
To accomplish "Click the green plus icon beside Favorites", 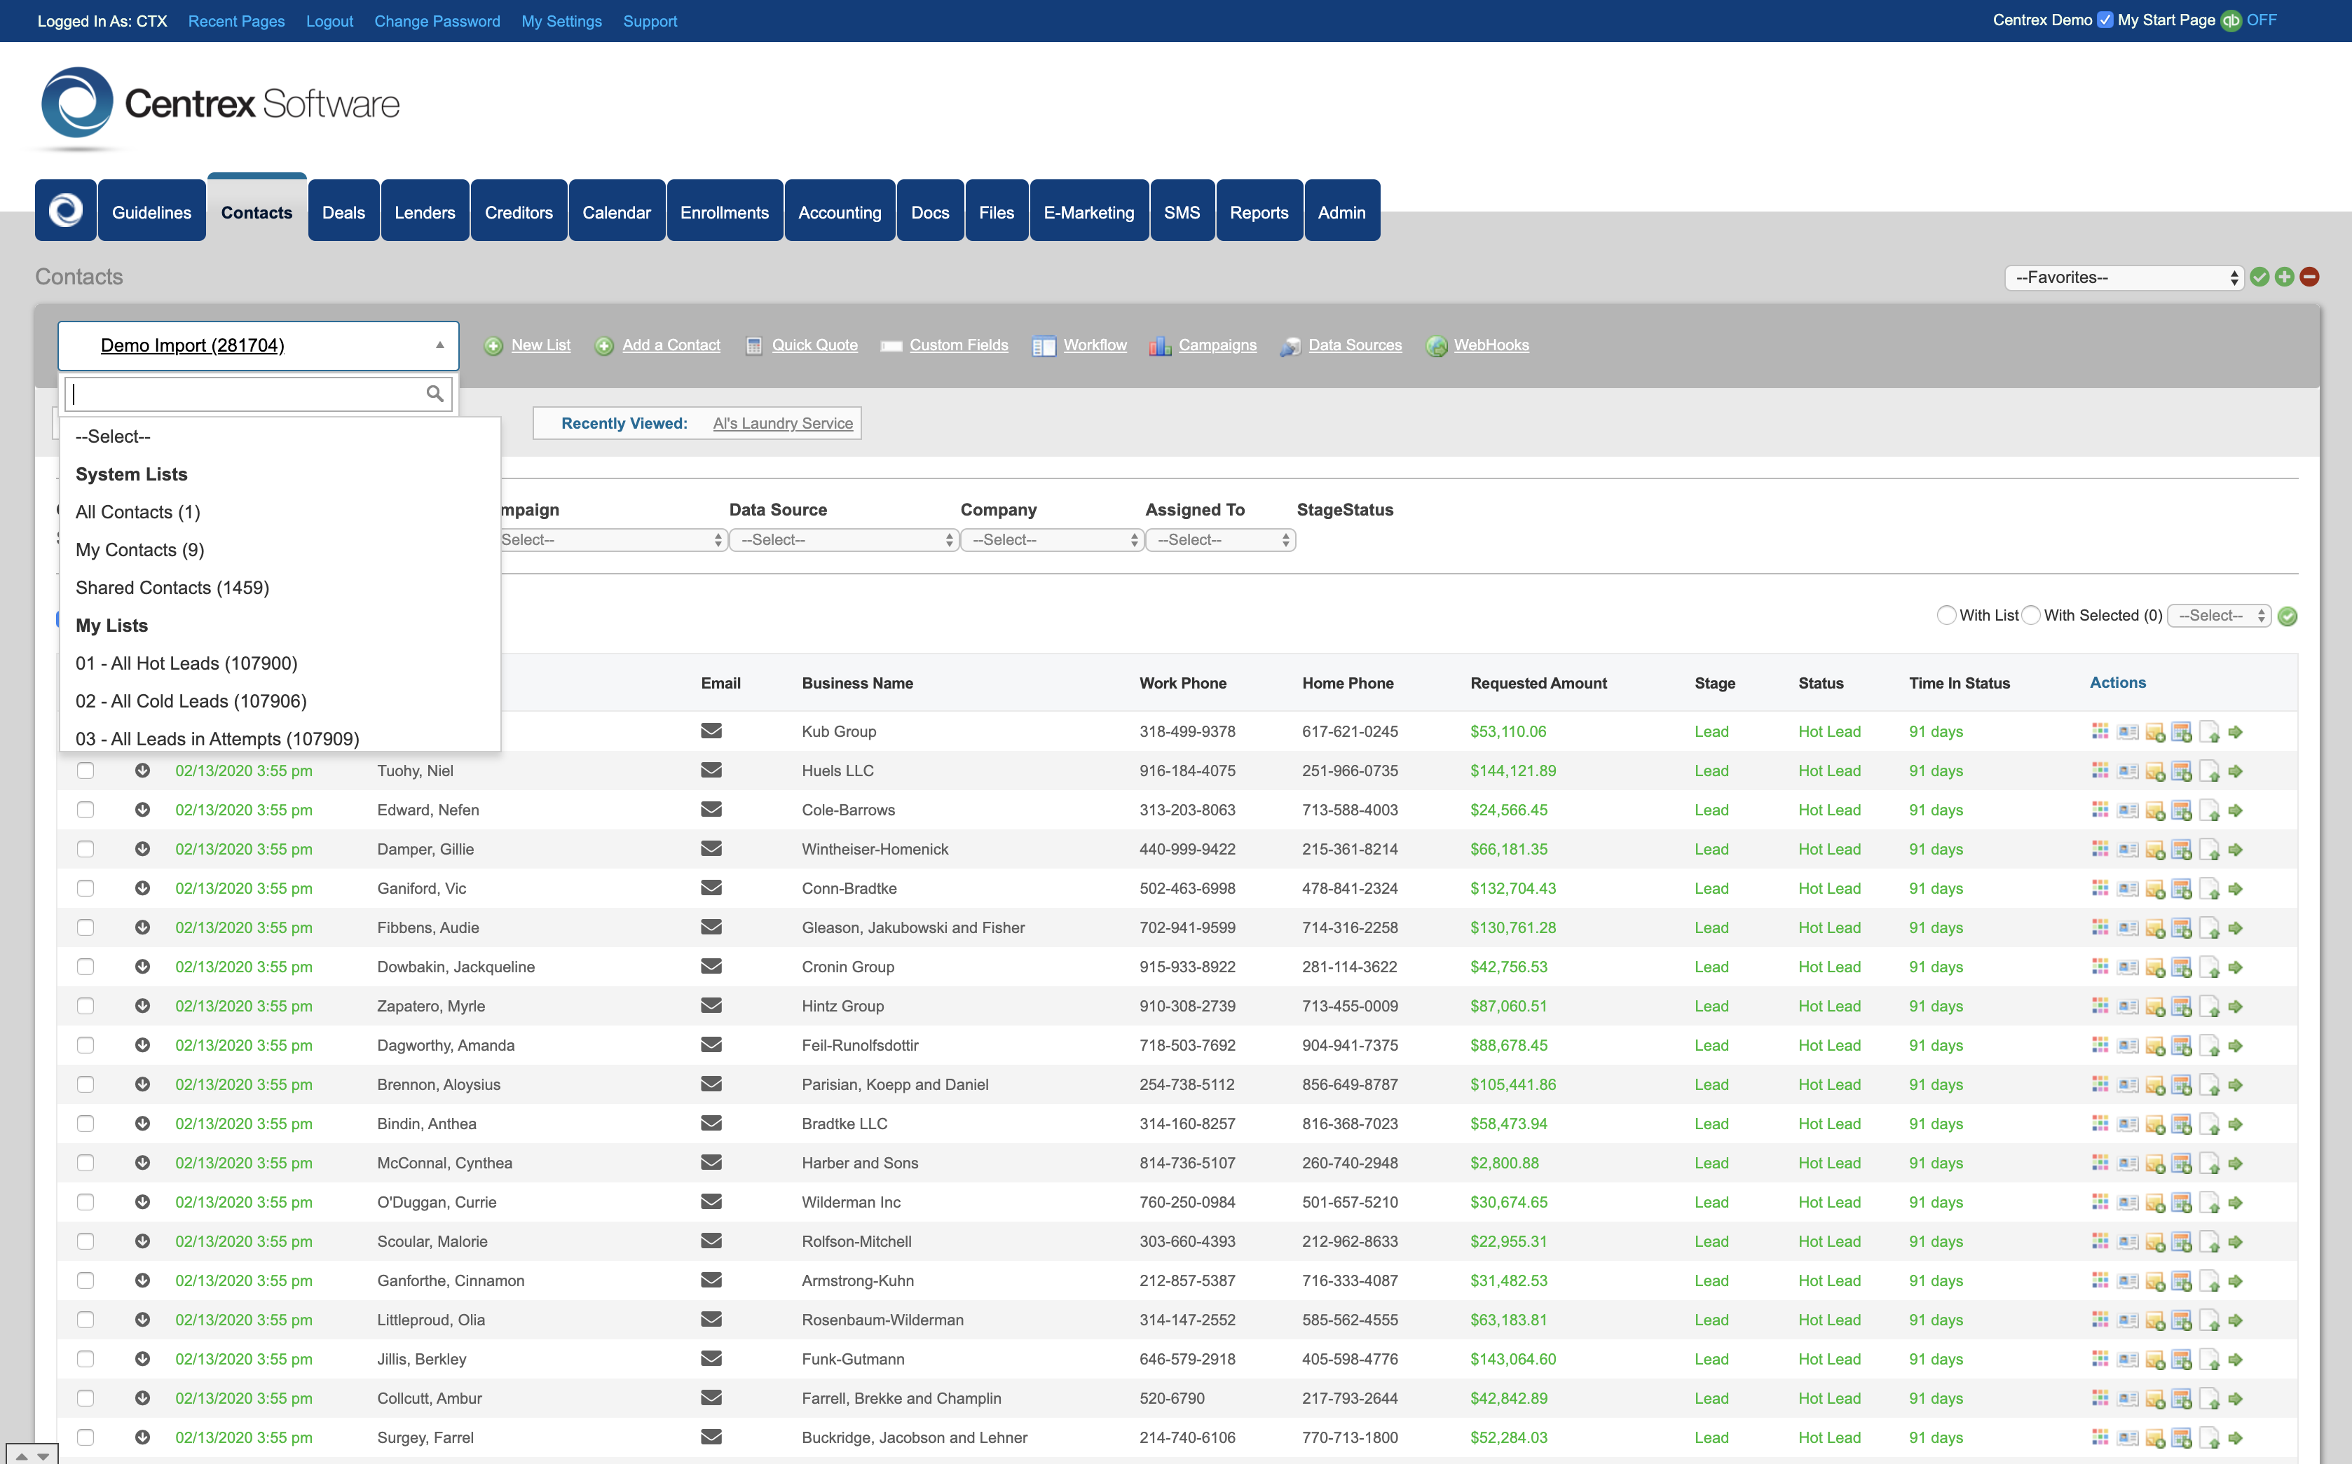I will tap(2284, 277).
